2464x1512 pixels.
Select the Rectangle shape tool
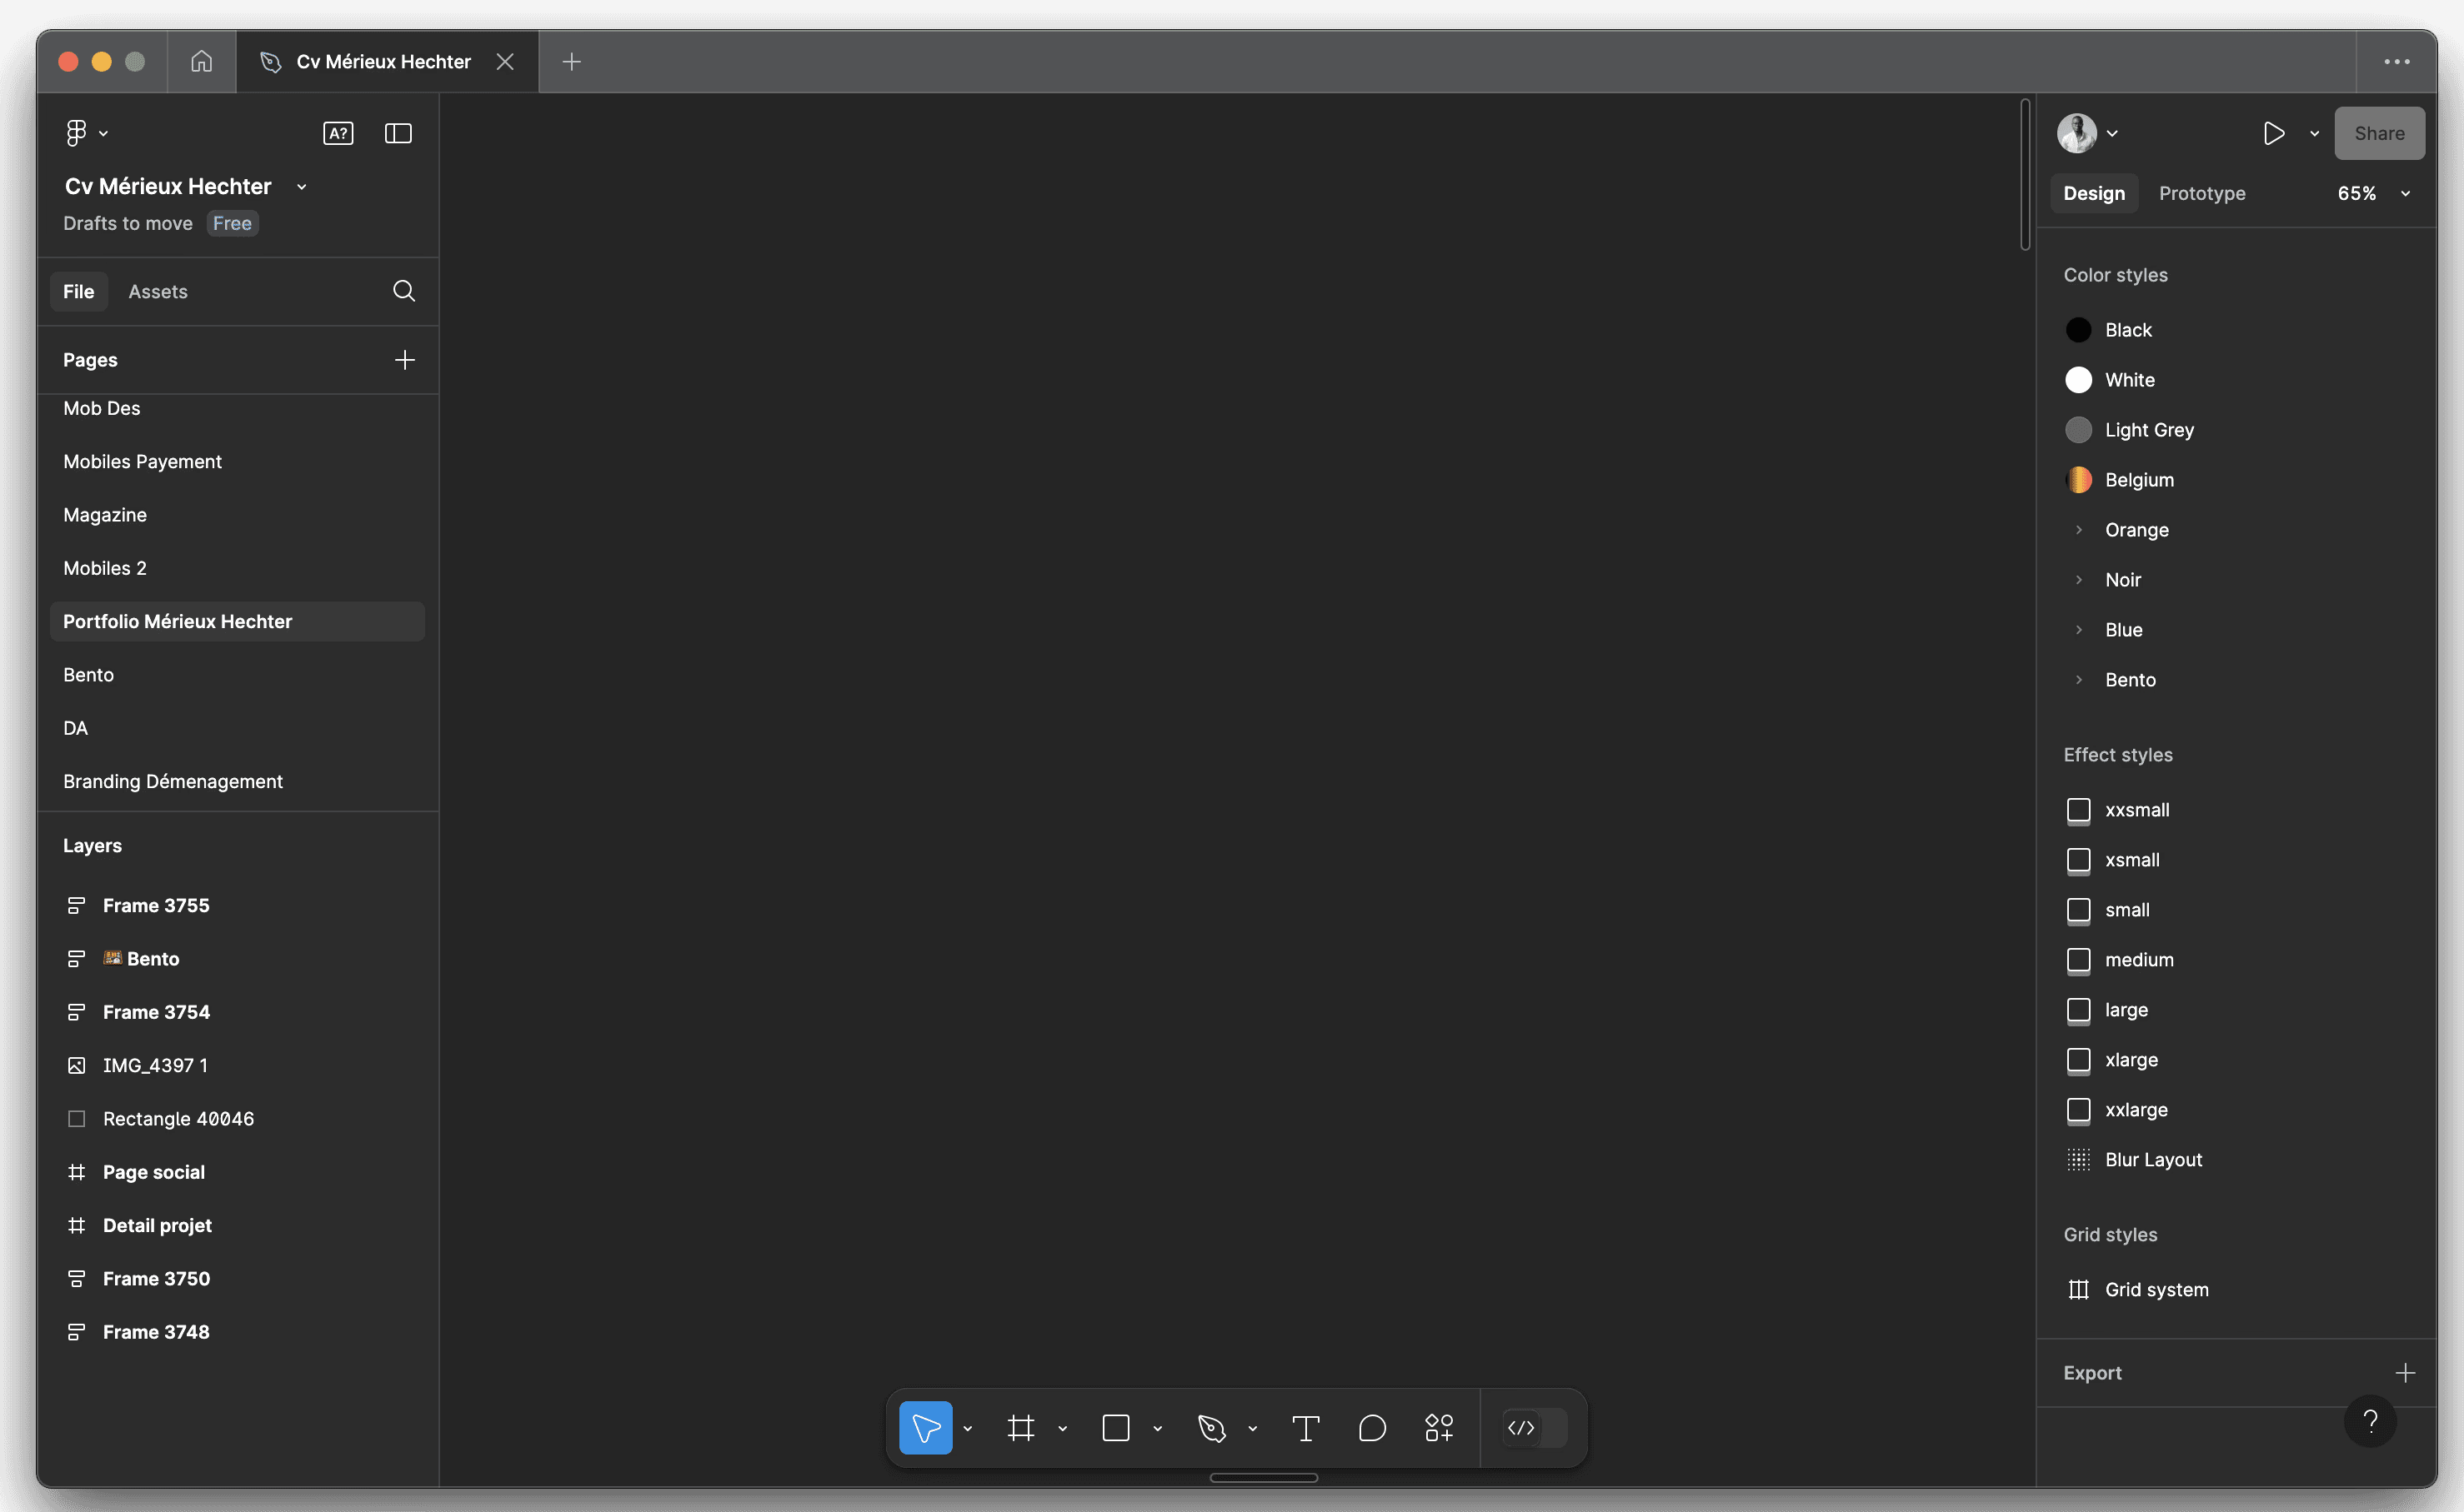(x=1115, y=1428)
